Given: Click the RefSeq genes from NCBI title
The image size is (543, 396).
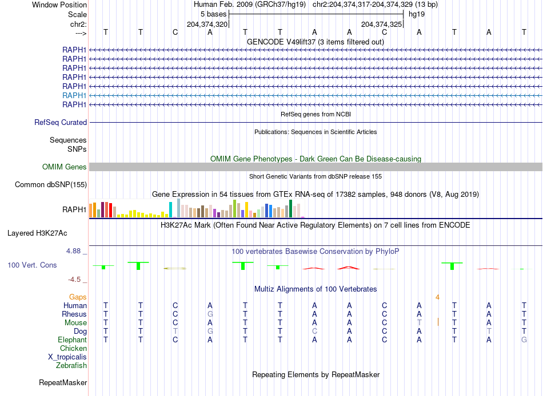Looking at the screenshot, I should [316, 114].
